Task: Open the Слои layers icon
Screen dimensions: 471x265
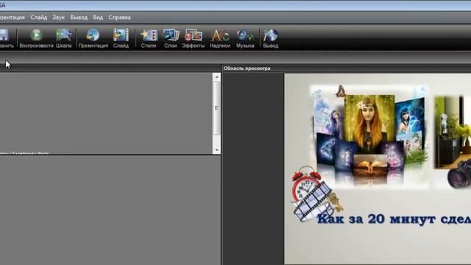Action: pyautogui.click(x=171, y=35)
